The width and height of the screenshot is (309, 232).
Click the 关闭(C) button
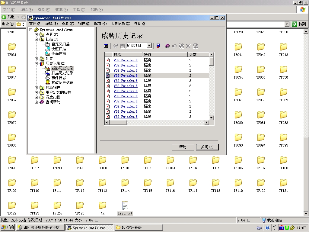click(207, 147)
